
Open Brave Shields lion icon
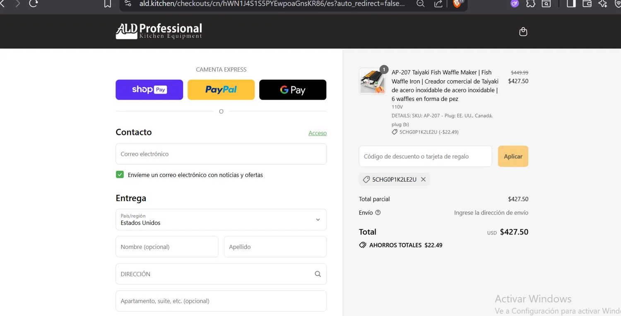tap(457, 4)
